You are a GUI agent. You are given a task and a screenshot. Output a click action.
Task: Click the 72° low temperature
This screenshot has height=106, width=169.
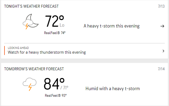pos(54,22)
